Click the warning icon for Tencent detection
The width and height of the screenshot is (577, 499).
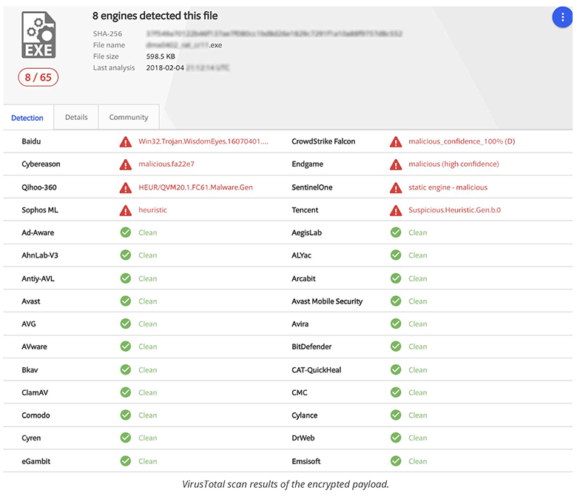(396, 210)
